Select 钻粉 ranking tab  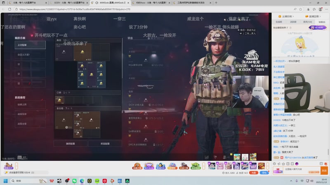coord(322,22)
